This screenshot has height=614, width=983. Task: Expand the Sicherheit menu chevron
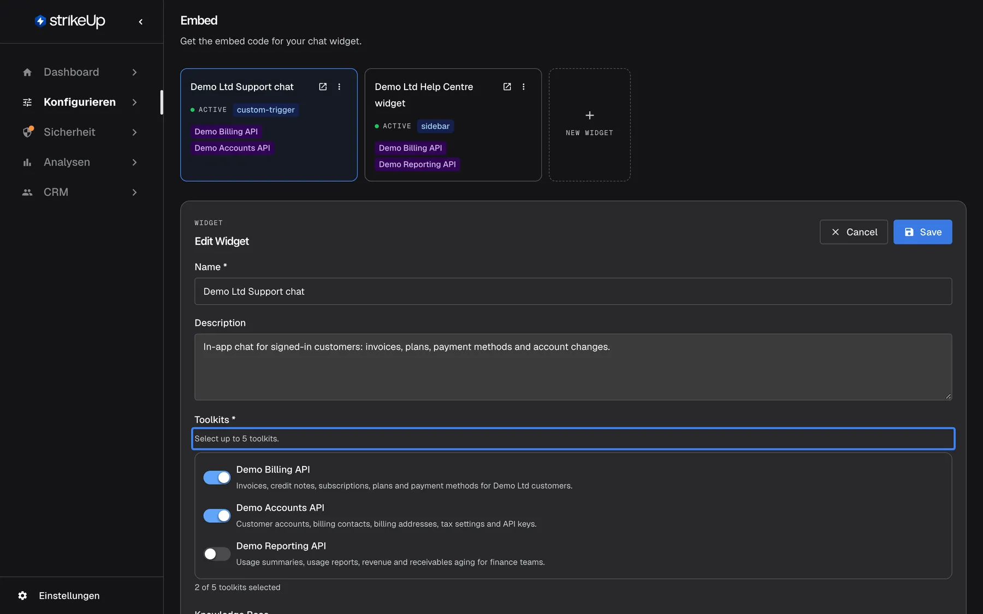click(x=134, y=132)
